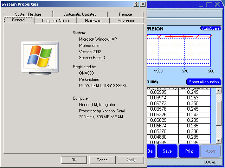Open the Advanced tab
Viewport: 225px width, 168px height.
pos(127,21)
